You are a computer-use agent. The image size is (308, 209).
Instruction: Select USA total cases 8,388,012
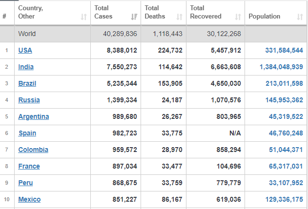coord(122,50)
